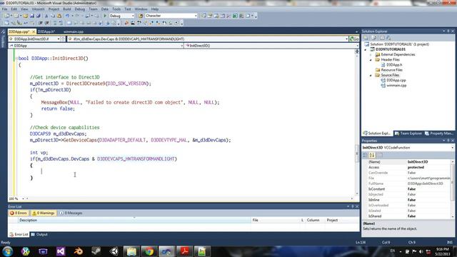Screen dimensions: 457x257
Task: Open File Explorer from the taskbar
Action: [131, 251]
